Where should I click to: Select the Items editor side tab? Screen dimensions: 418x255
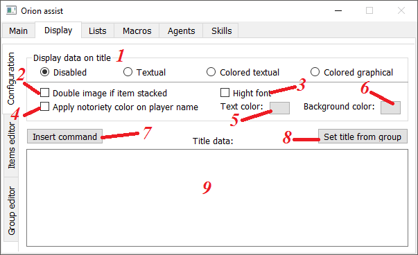12,146
